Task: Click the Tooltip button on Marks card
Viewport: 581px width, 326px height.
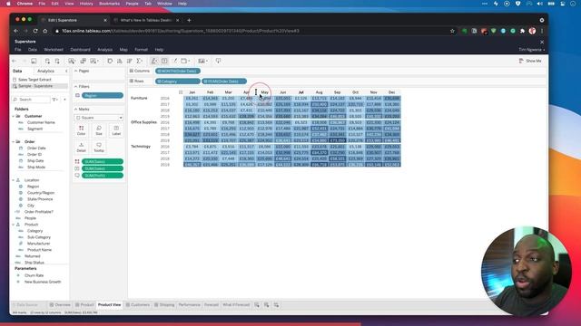Action: tap(99, 147)
